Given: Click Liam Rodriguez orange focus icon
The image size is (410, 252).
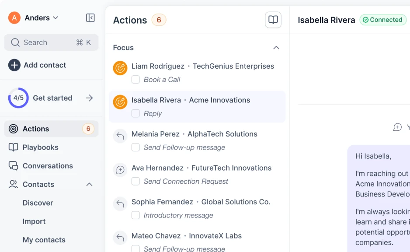Looking at the screenshot, I should click(x=120, y=68).
